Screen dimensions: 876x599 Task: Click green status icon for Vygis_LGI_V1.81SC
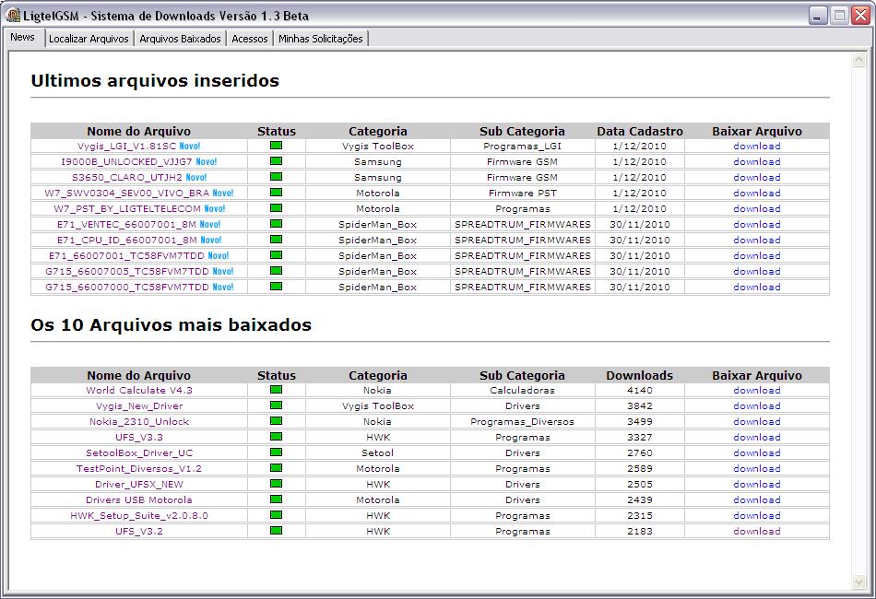tap(276, 146)
